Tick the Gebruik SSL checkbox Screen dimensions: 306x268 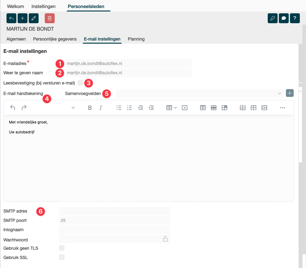62,257
